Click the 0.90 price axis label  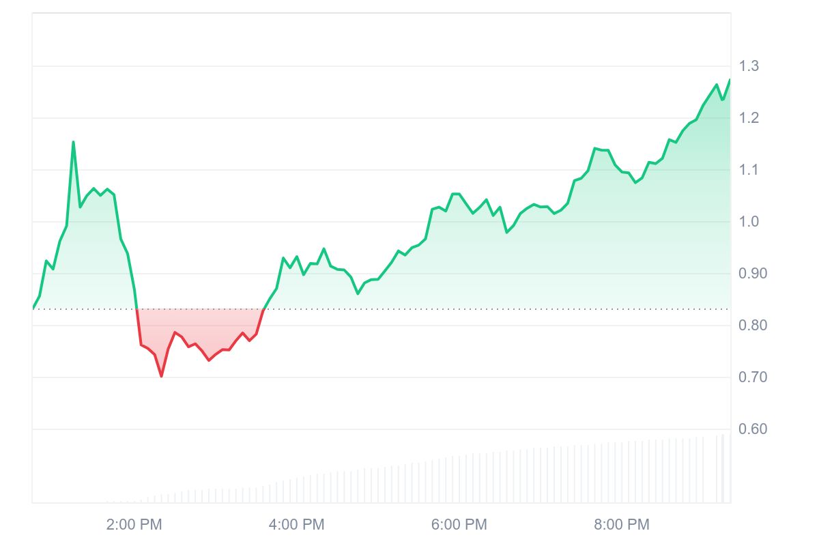[x=752, y=274]
